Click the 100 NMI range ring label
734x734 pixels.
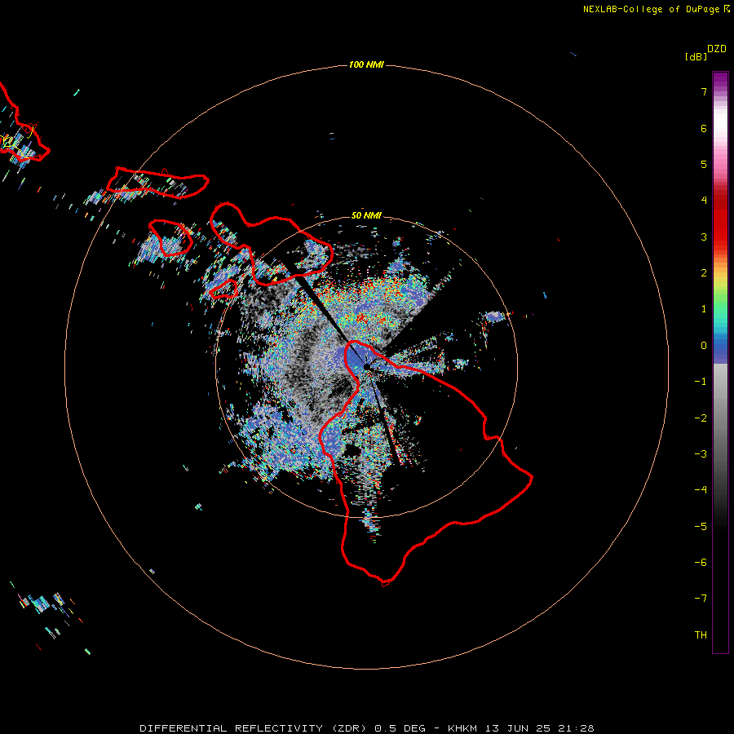(x=366, y=64)
